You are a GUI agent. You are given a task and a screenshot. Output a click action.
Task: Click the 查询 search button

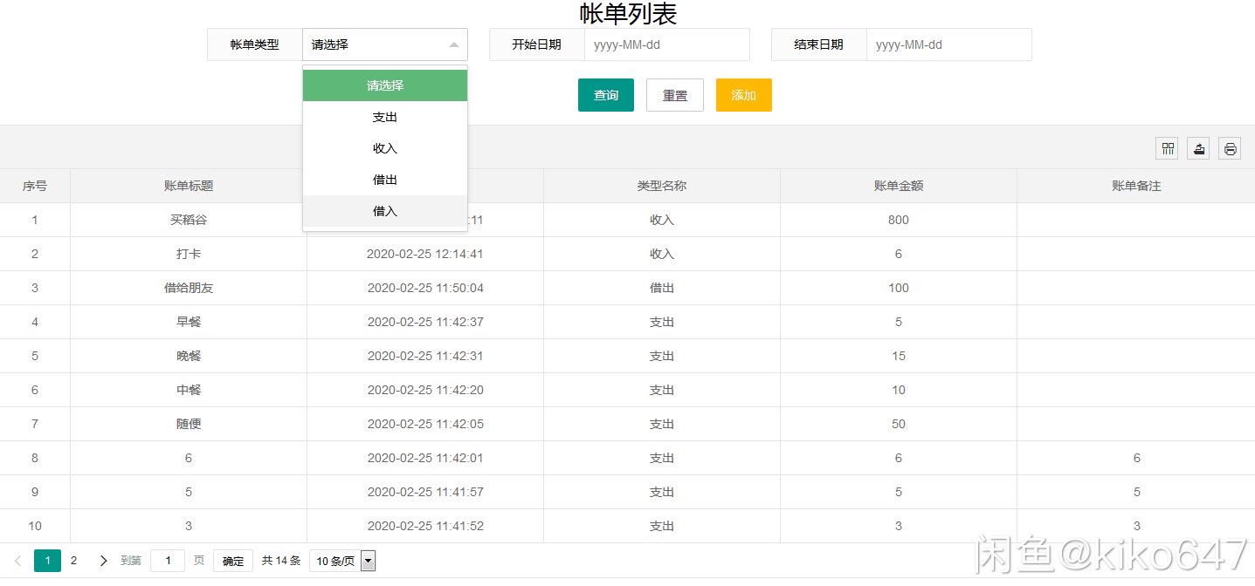[x=605, y=95]
